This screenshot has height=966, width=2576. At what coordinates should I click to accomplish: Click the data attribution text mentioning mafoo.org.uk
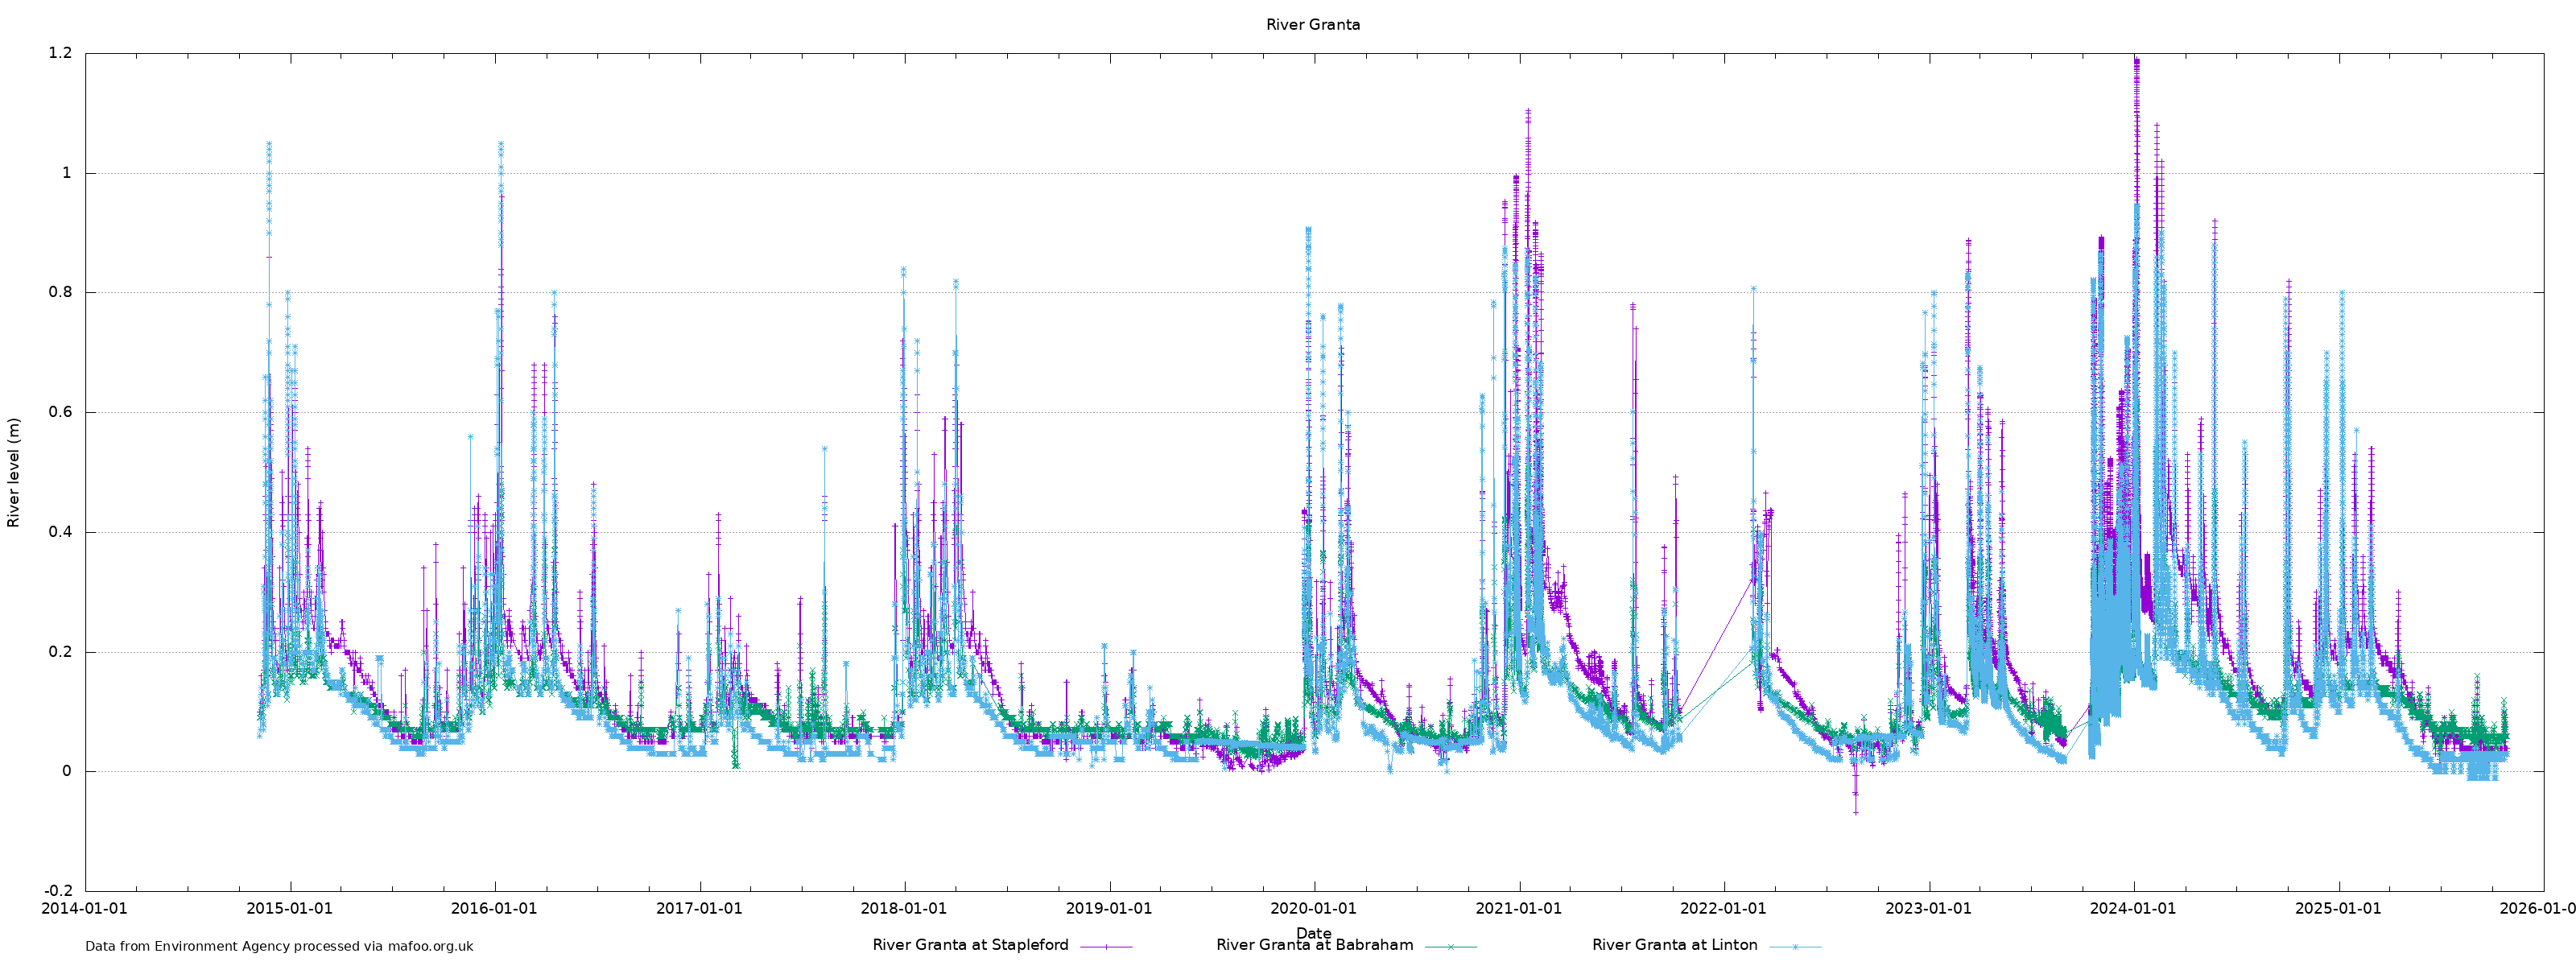(x=279, y=946)
